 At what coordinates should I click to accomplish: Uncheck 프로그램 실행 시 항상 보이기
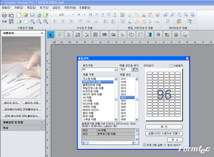click(145, 145)
